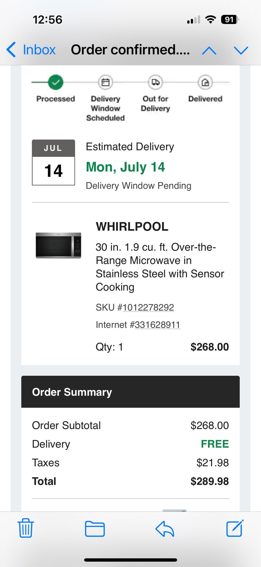
Task: Tap the reply arrow icon
Action: coord(165,529)
